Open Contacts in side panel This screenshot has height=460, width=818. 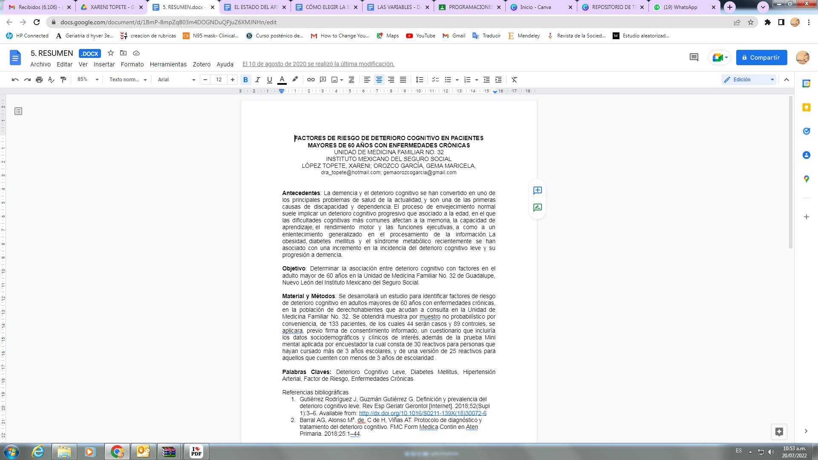pos(806,155)
